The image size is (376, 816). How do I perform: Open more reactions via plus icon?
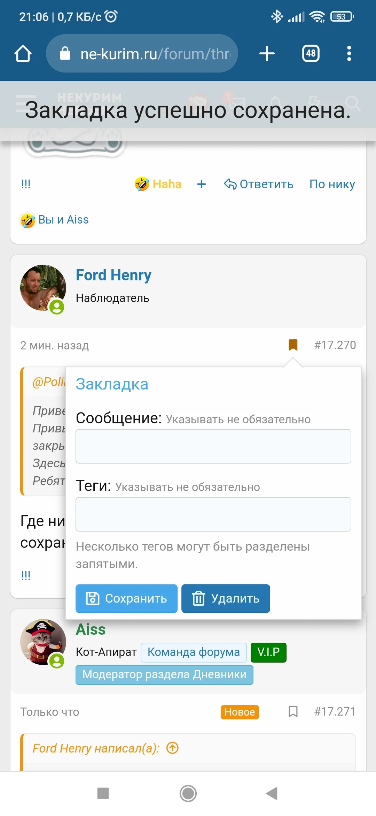point(202,184)
